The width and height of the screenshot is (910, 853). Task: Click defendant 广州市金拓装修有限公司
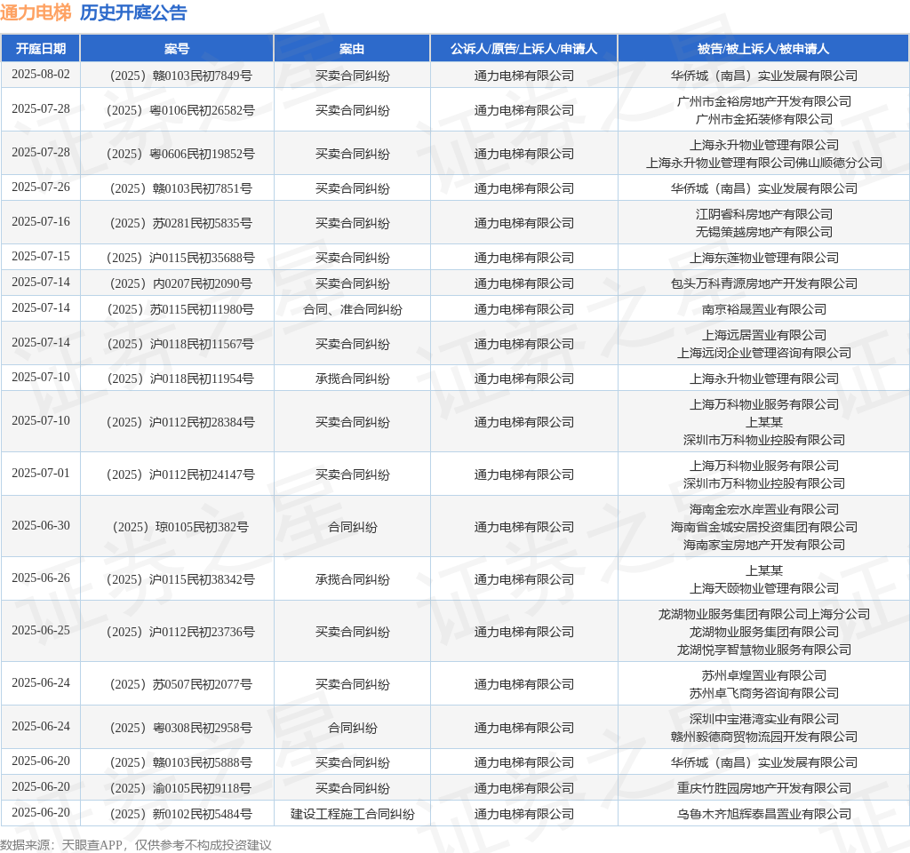click(764, 119)
